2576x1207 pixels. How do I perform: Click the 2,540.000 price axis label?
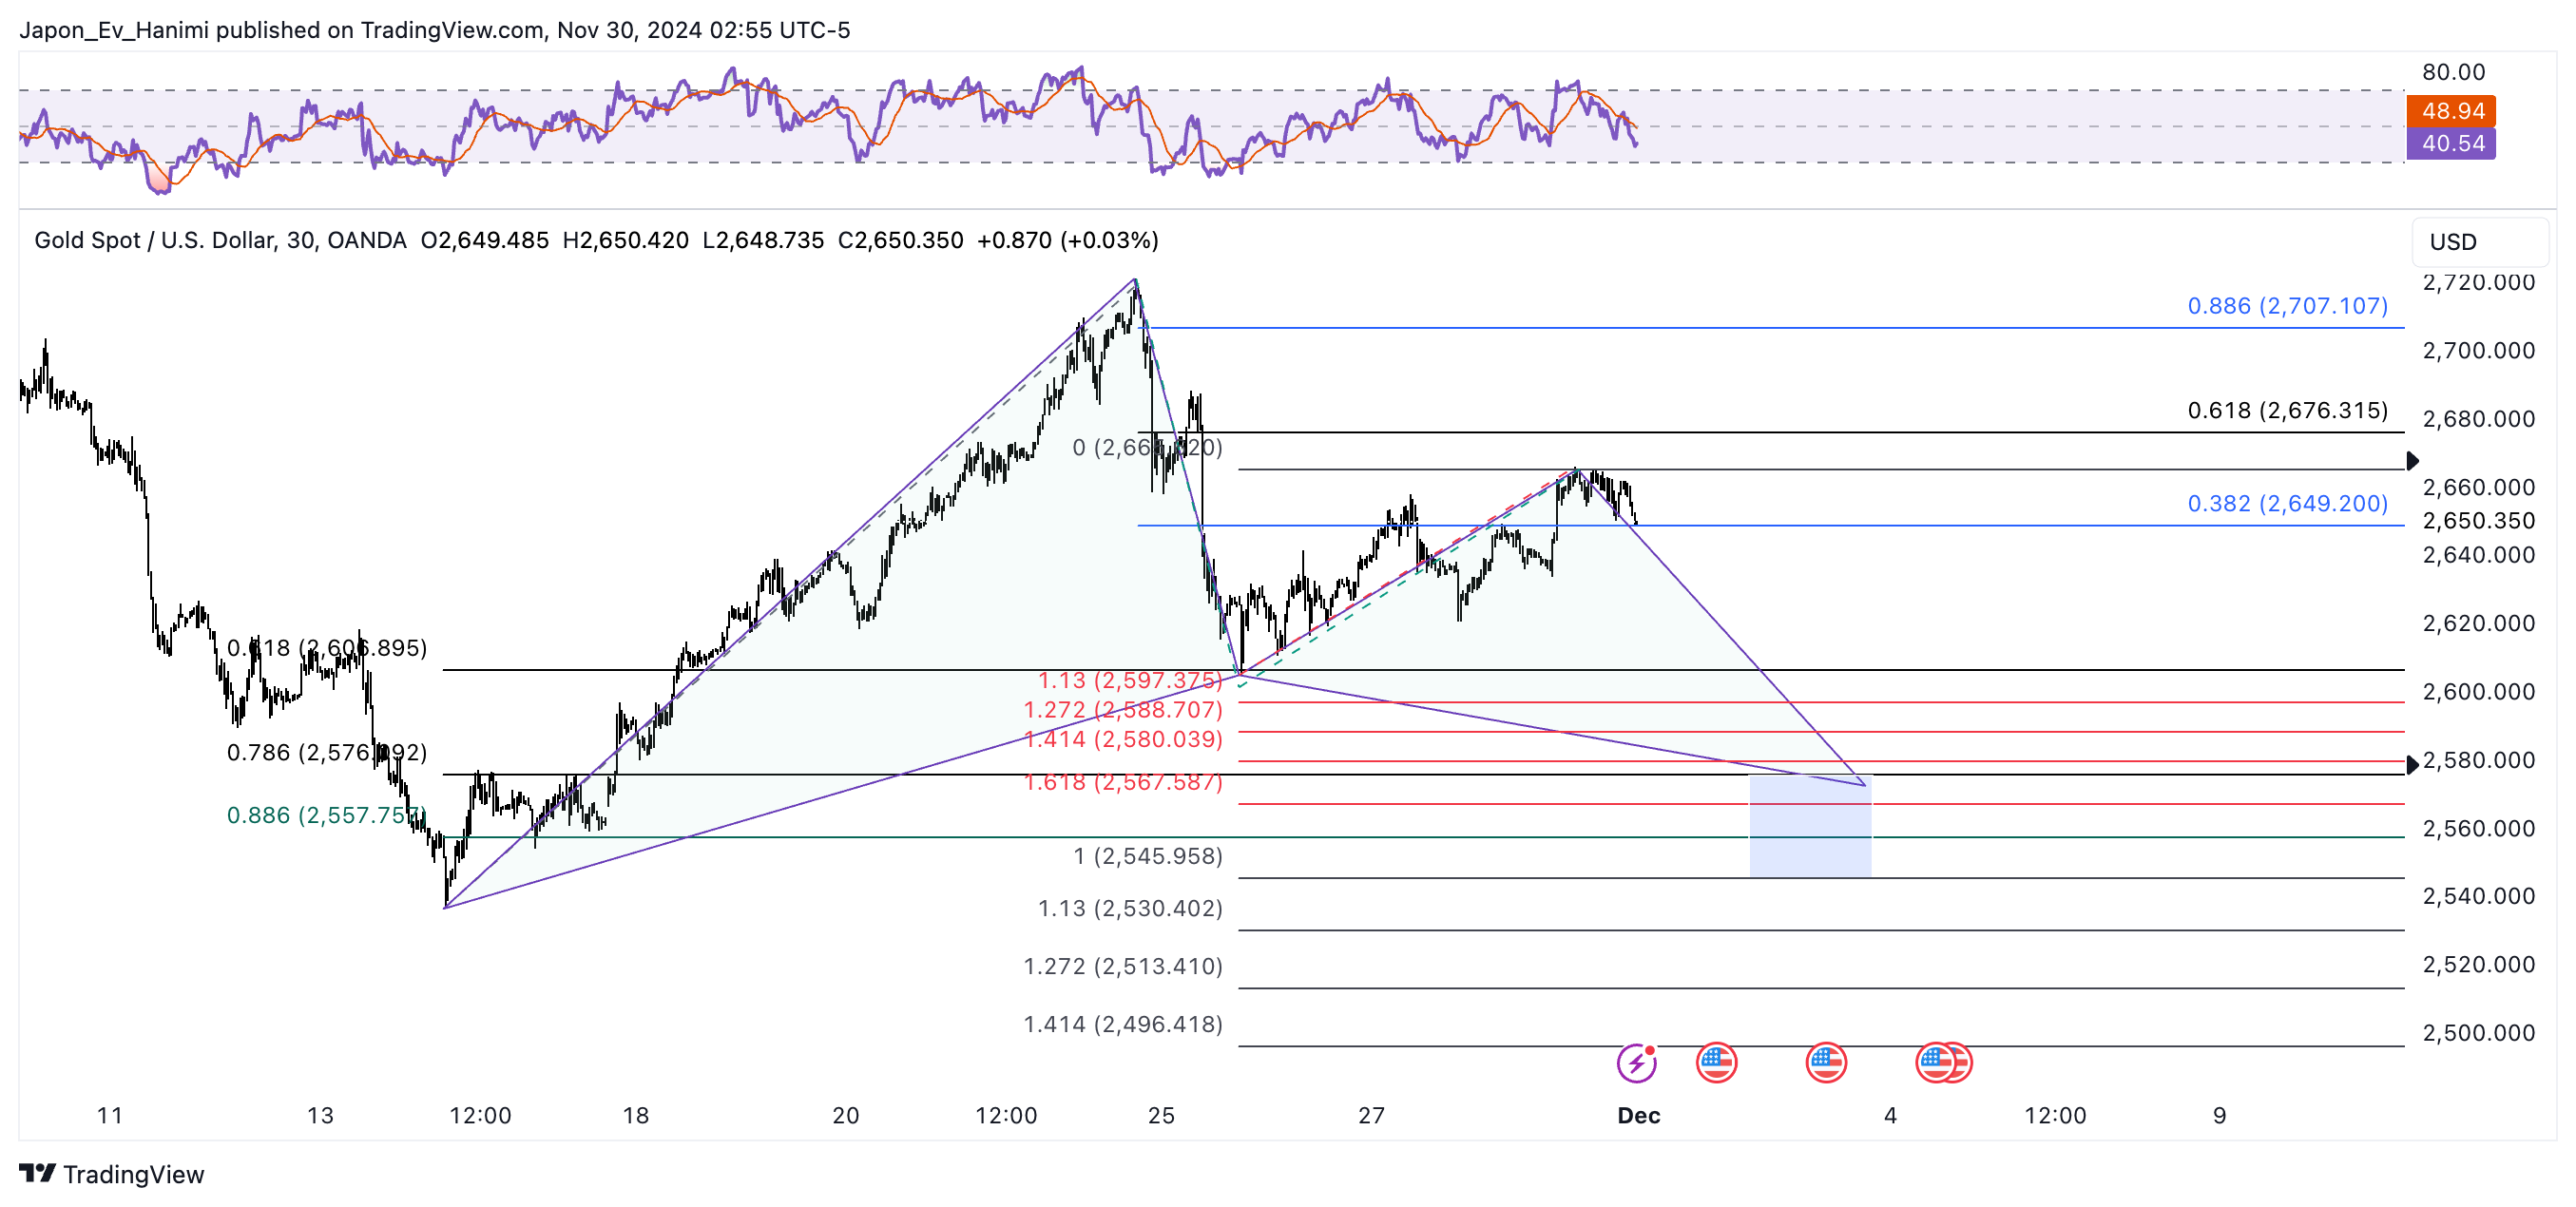pyautogui.click(x=2478, y=896)
